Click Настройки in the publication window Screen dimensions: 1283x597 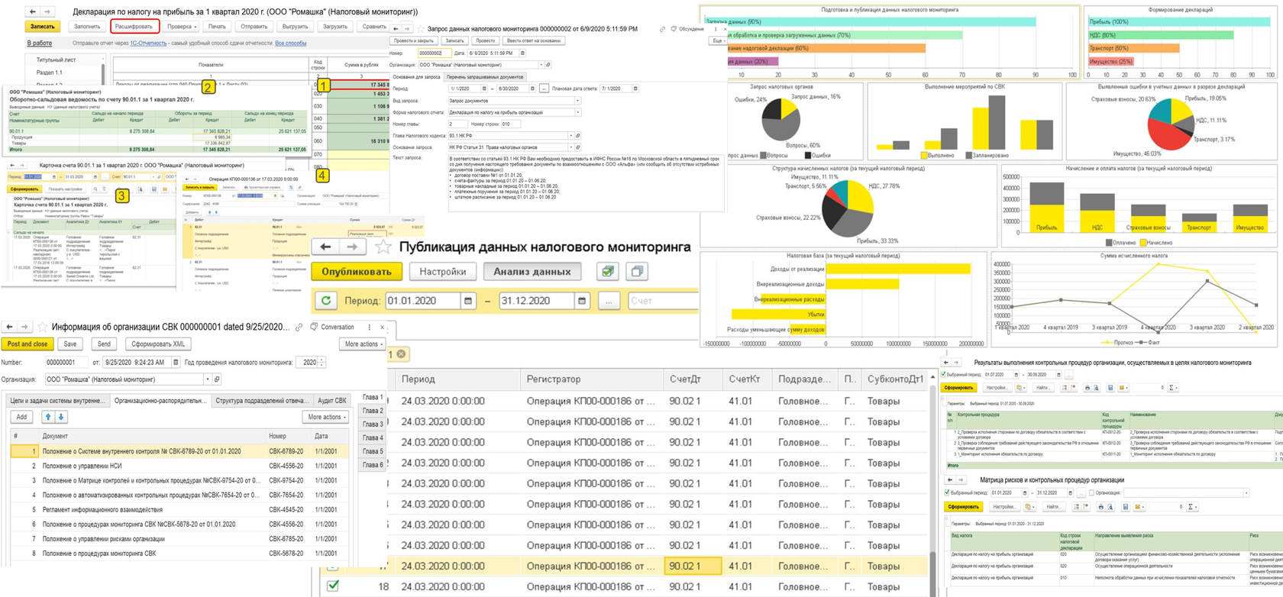[443, 271]
